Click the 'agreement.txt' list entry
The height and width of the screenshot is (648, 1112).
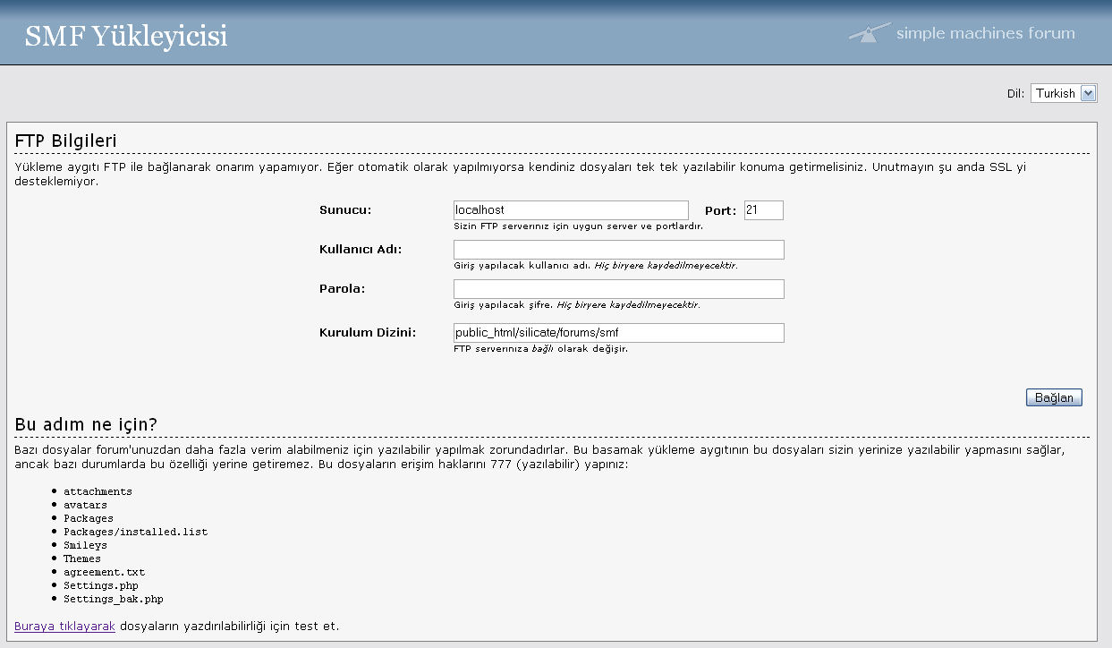tap(104, 572)
